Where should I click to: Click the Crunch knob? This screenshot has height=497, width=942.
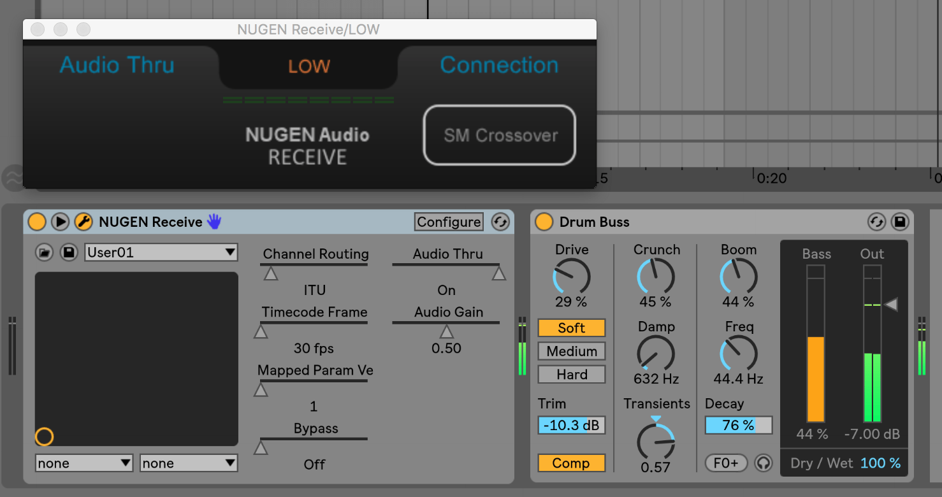656,277
